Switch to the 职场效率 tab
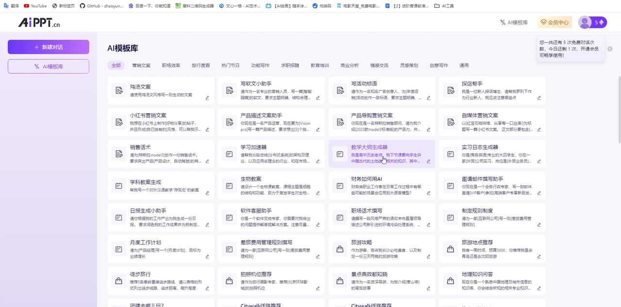 (171, 65)
